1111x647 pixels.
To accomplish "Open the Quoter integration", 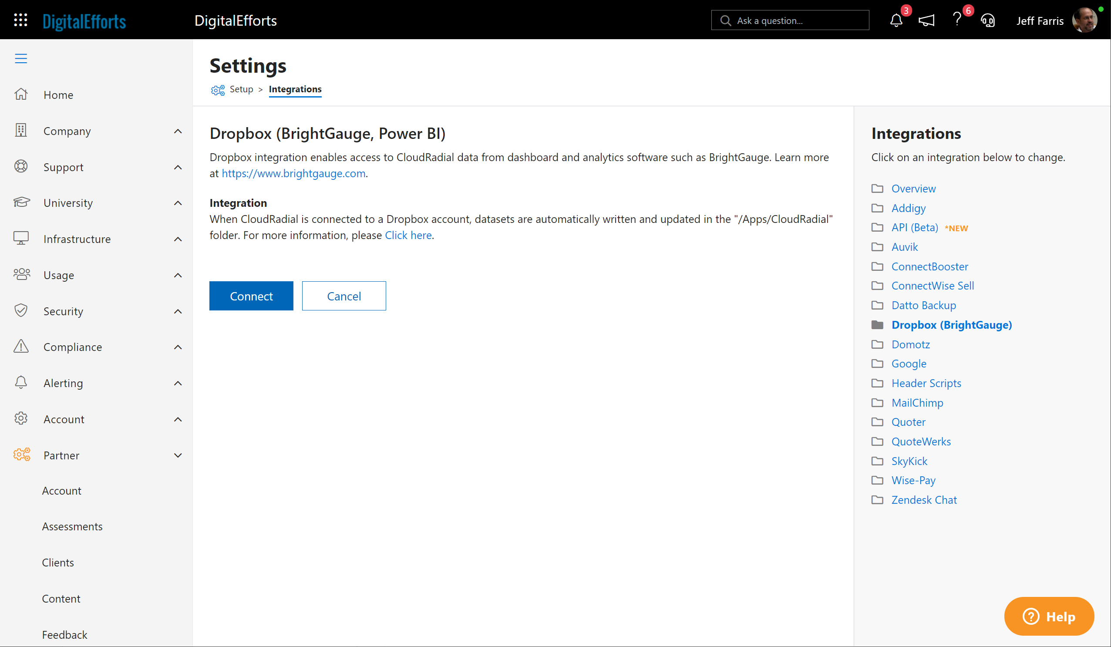I will pos(909,422).
